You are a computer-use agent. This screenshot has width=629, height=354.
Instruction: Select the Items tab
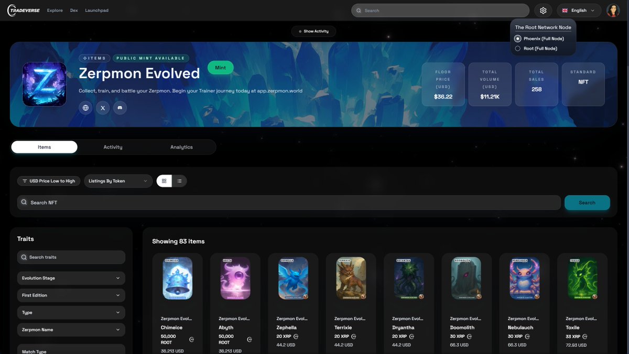[x=44, y=147]
